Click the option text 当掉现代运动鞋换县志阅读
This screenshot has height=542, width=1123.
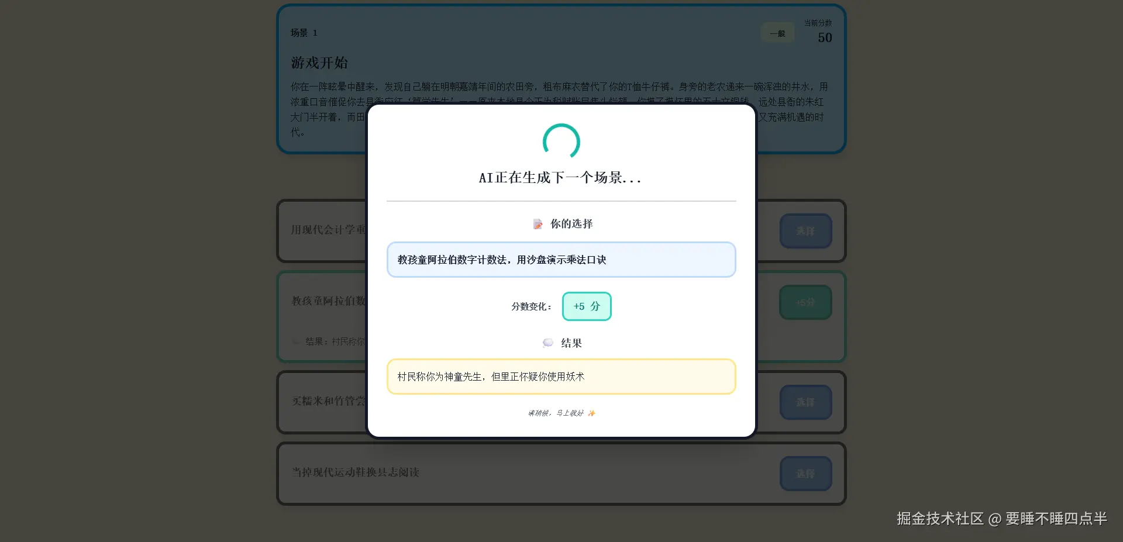[x=356, y=472]
